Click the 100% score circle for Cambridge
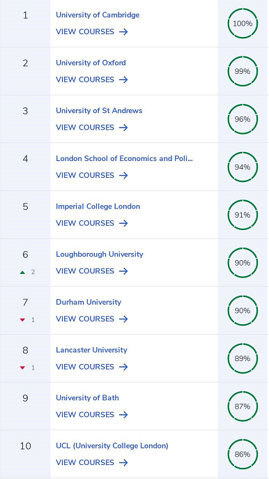 pos(243,24)
